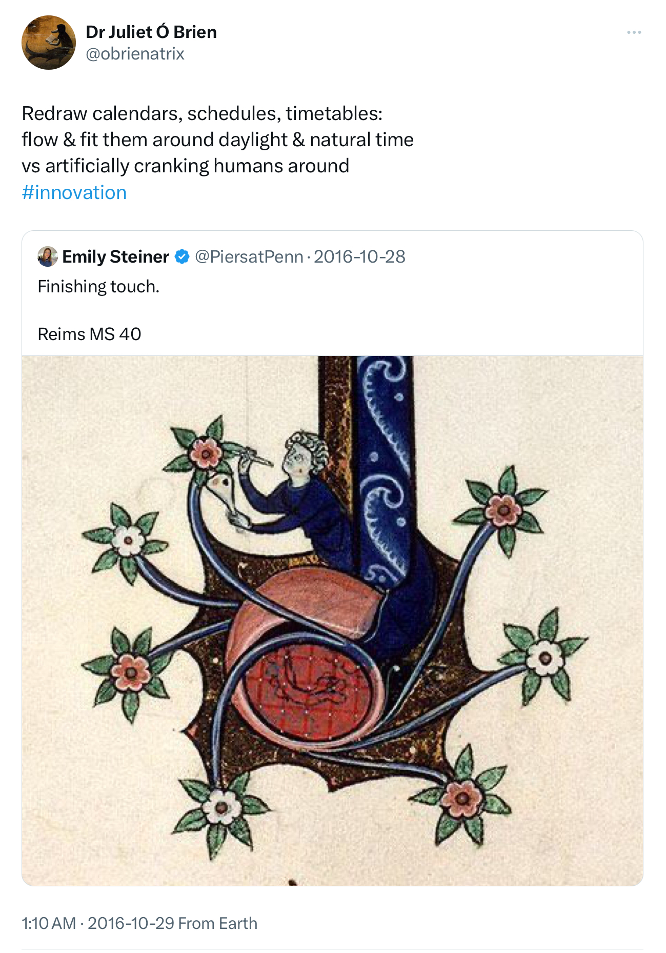The width and height of the screenshot is (666, 953).
Task: Click the "Reims MS 40" caption line
Action: pyautogui.click(x=89, y=334)
